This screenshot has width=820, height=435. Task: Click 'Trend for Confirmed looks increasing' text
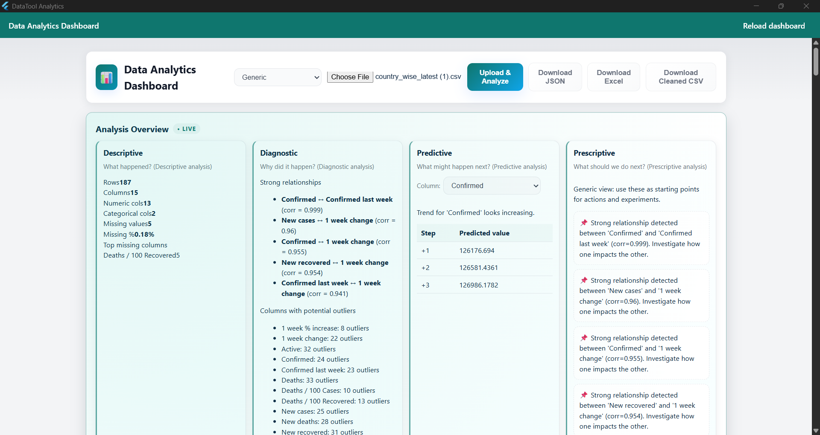pos(475,212)
